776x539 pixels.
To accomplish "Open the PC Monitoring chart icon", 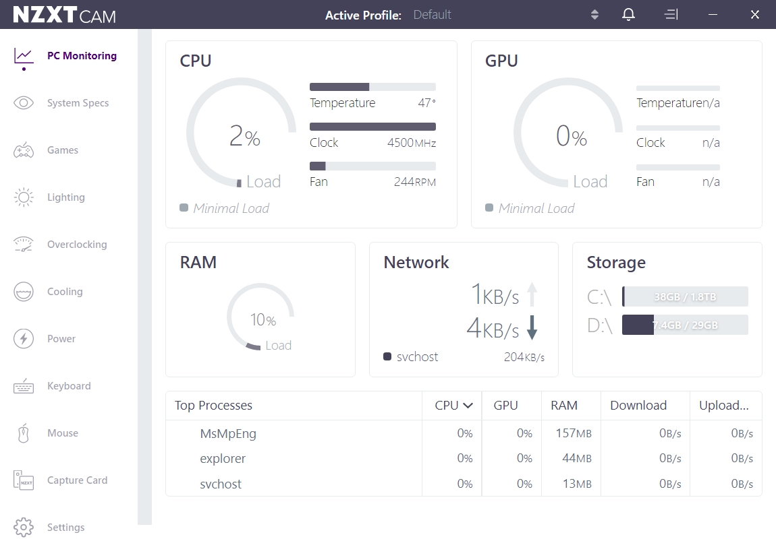I will coord(24,56).
